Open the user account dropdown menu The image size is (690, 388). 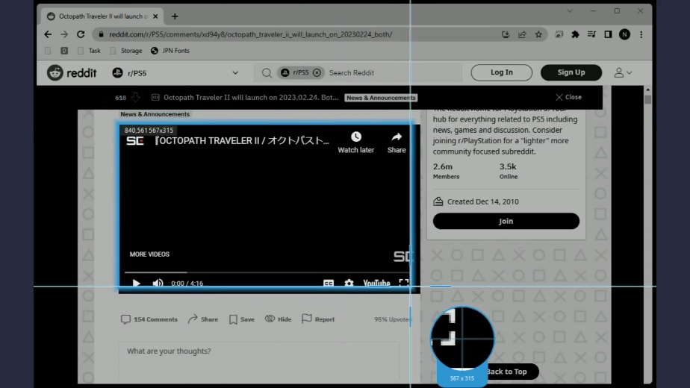[623, 73]
